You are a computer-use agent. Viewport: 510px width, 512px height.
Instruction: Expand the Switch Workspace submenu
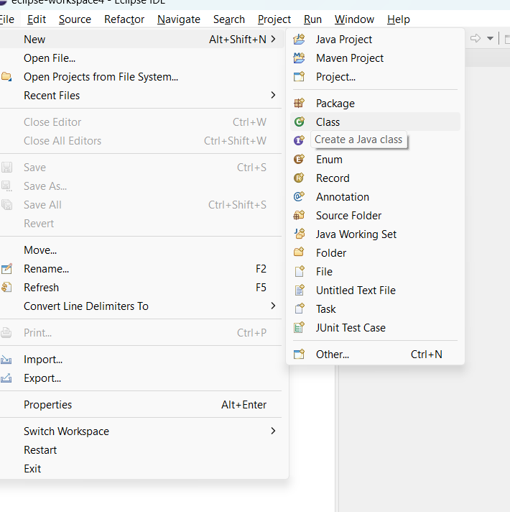coord(273,431)
